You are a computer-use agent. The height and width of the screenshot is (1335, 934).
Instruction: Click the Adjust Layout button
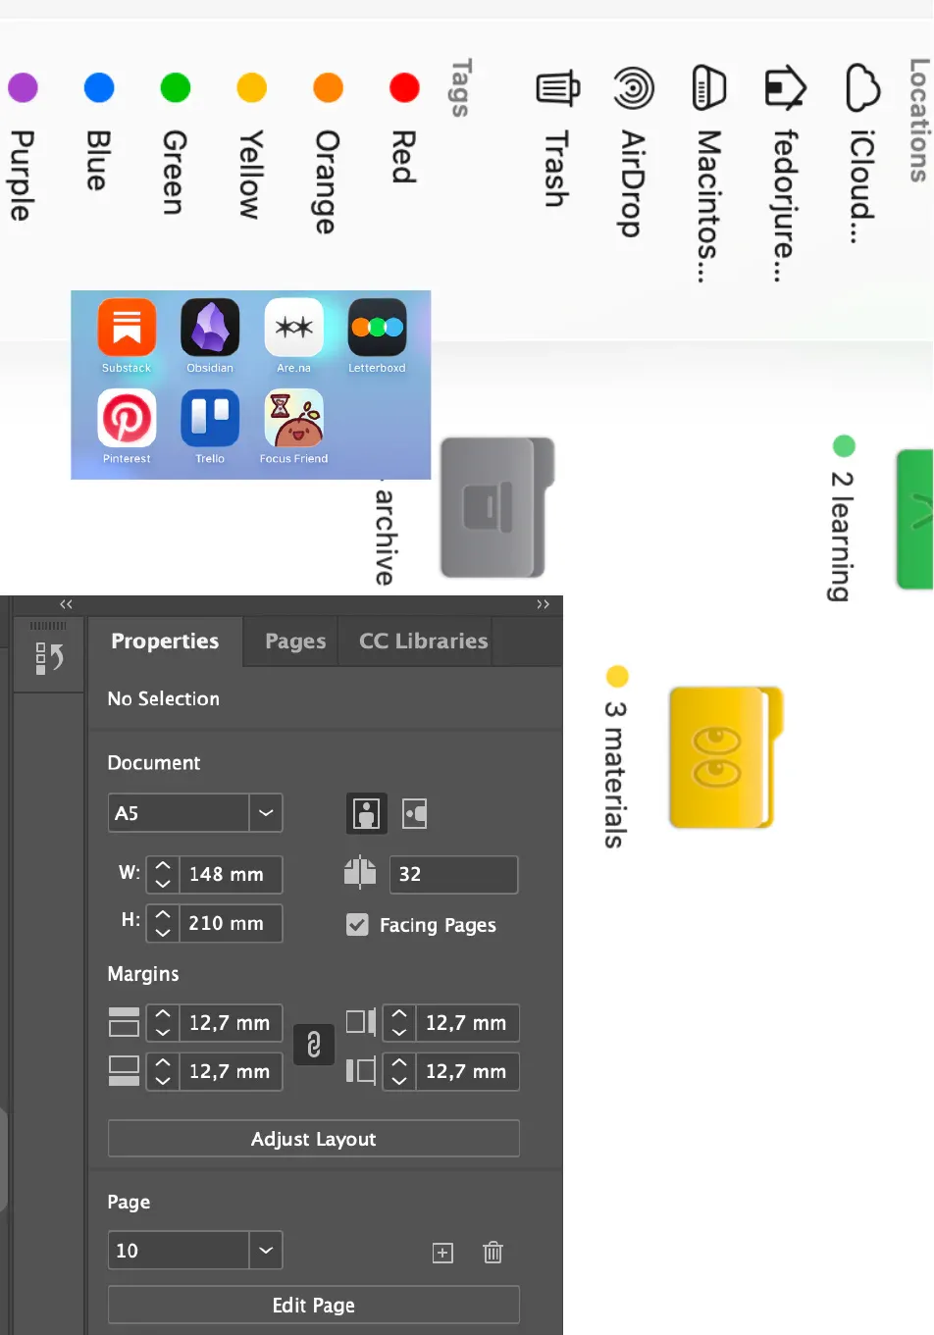(x=314, y=1139)
